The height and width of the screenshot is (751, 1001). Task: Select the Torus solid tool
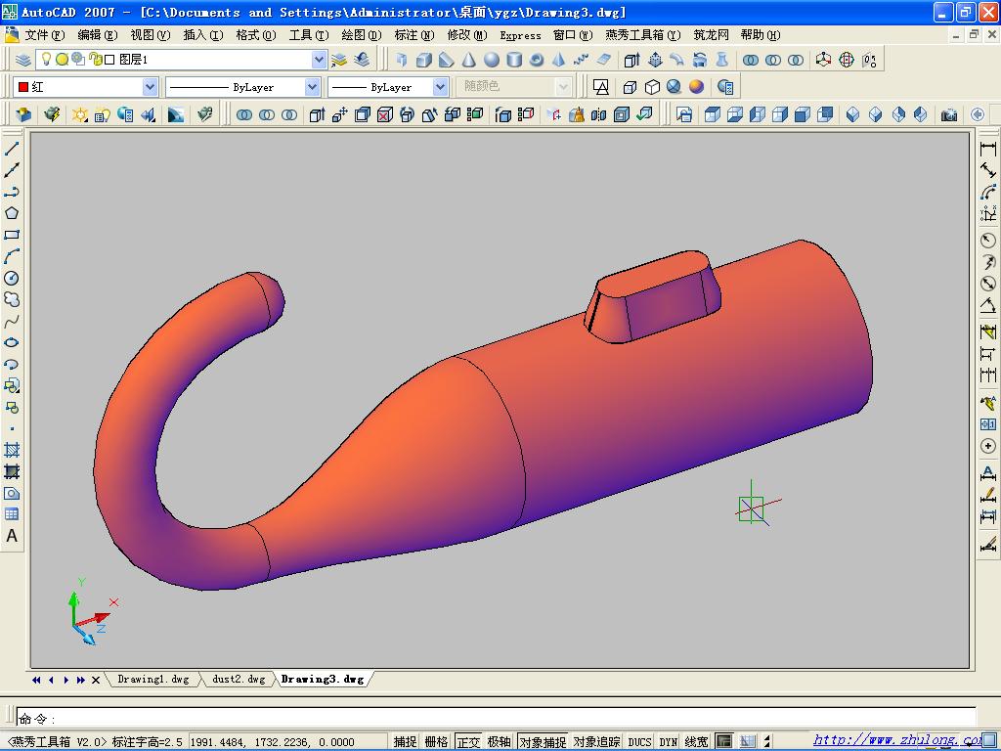tap(537, 60)
